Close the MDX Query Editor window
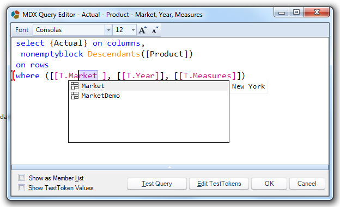The width and height of the screenshot is (340, 207). pyautogui.click(x=317, y=12)
